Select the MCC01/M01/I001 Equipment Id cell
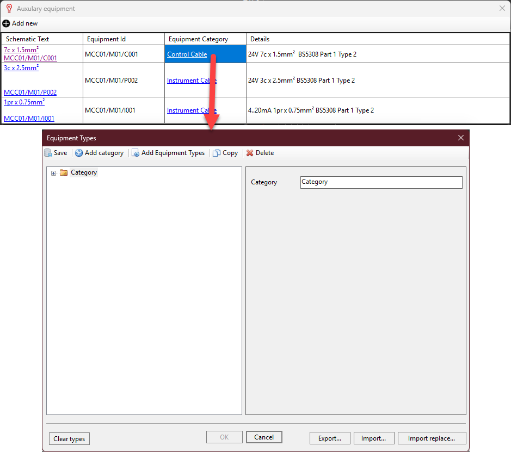 pyautogui.click(x=124, y=110)
